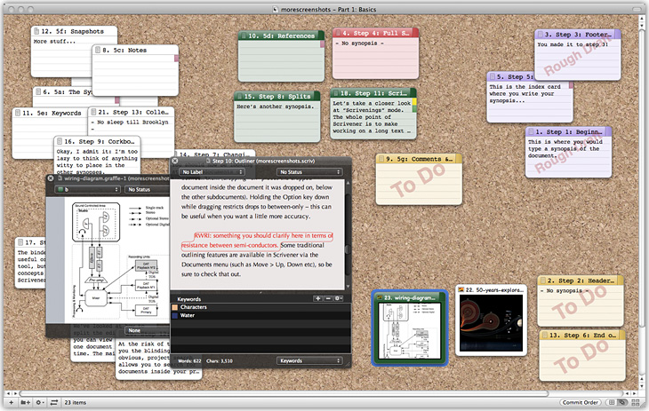This screenshot has height=411, width=649.
Task: Open the No Status dropdown in Outliner panel
Action: [308, 171]
